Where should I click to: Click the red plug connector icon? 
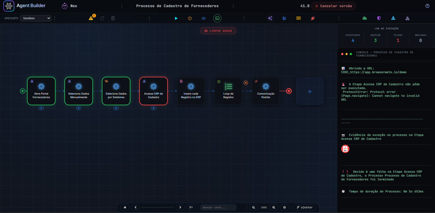pos(313,18)
